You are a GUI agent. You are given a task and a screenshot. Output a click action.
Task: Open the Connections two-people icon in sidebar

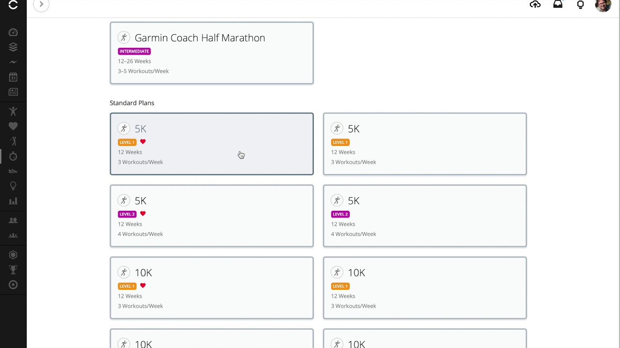click(x=13, y=220)
